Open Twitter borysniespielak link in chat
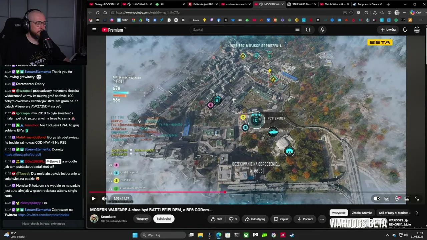Screen dimensions: 427x240 pyautogui.click(x=44, y=215)
